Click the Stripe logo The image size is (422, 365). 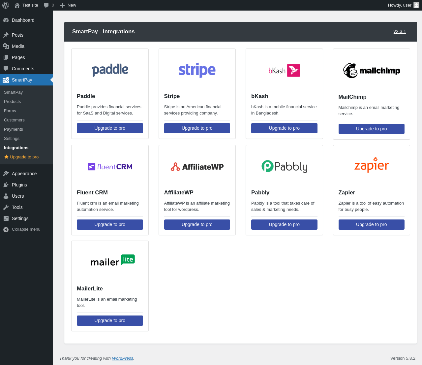point(197,70)
